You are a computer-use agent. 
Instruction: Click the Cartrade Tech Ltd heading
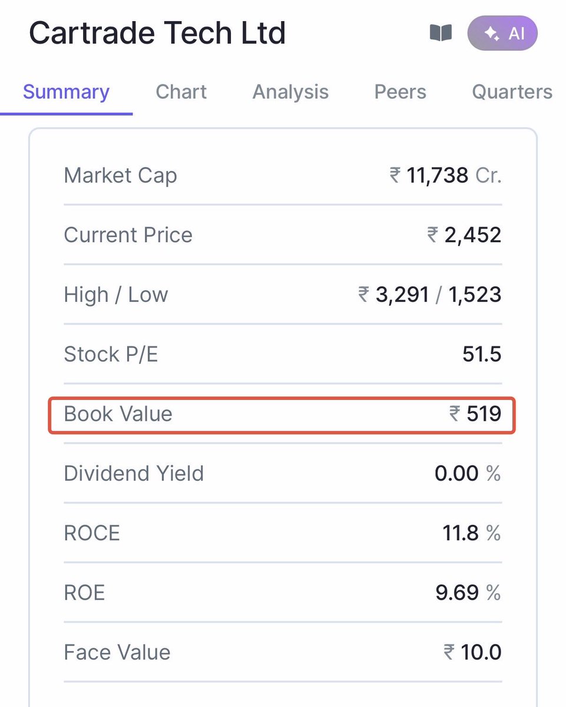(157, 33)
